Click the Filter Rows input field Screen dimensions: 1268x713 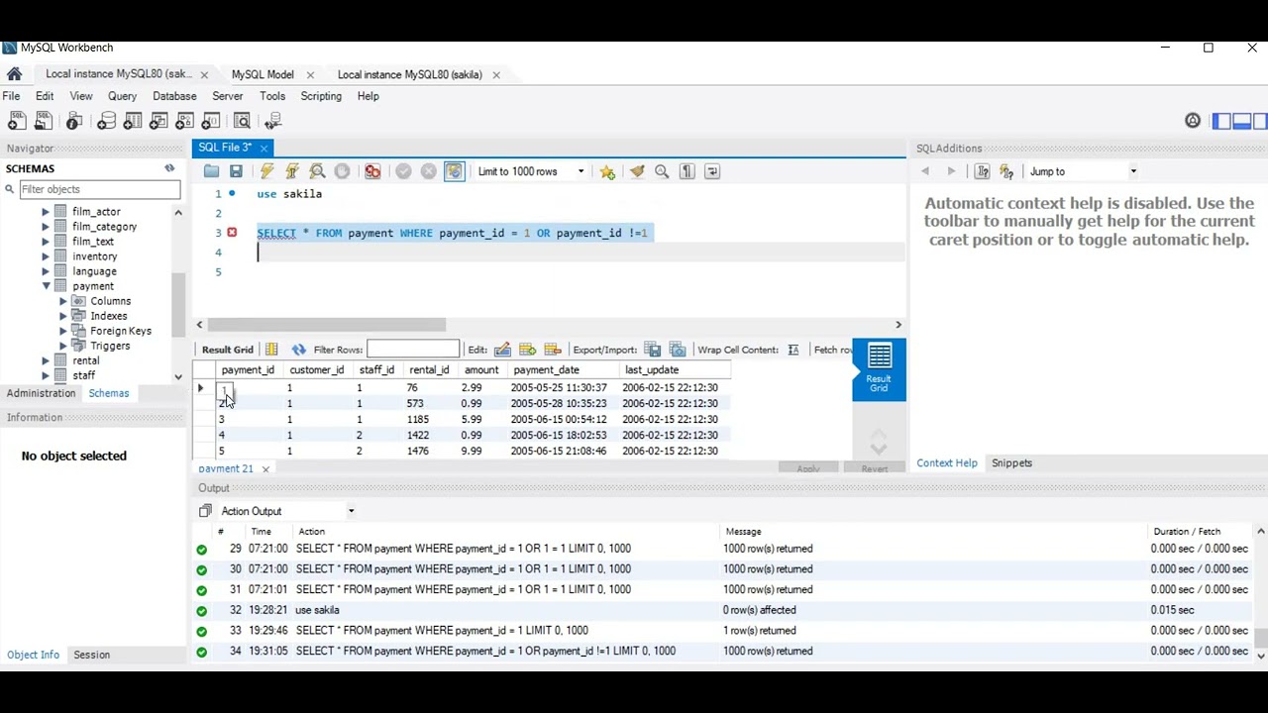point(413,350)
